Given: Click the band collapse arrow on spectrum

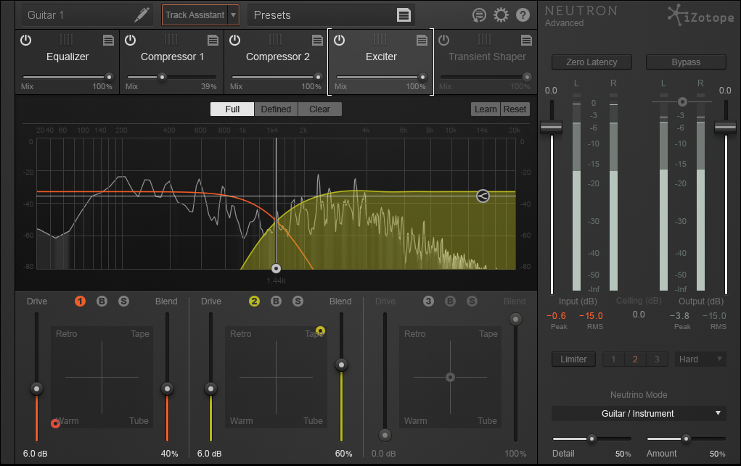Looking at the screenshot, I should click(483, 196).
